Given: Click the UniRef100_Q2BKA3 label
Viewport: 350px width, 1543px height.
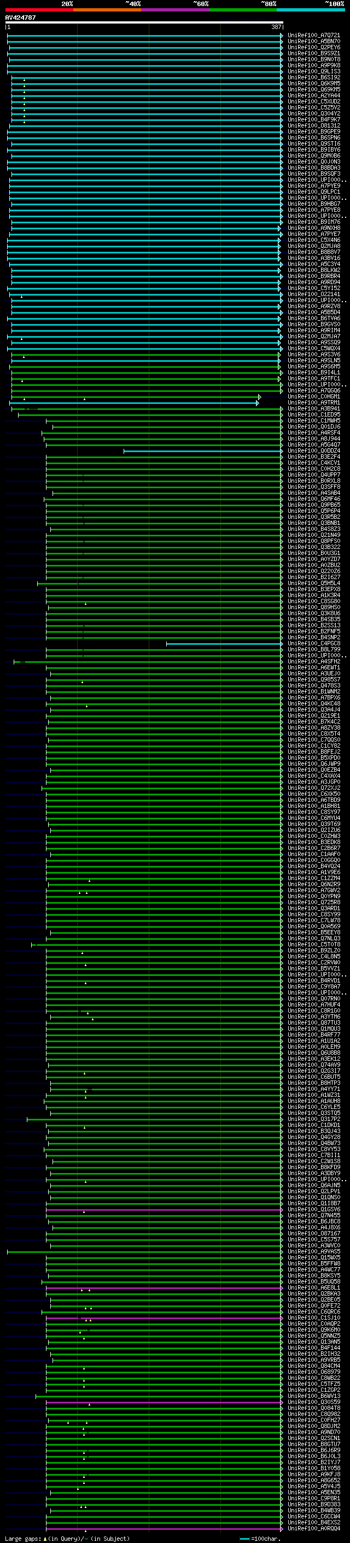Looking at the screenshot, I should (x=314, y=1294).
